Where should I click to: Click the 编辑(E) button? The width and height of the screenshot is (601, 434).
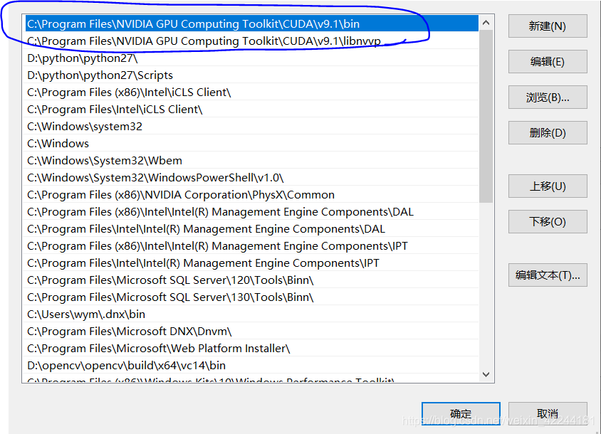tap(548, 62)
